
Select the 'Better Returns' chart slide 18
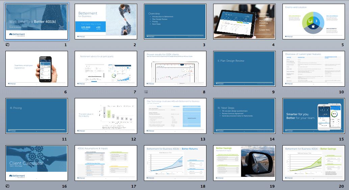pyautogui.click(x=175, y=163)
